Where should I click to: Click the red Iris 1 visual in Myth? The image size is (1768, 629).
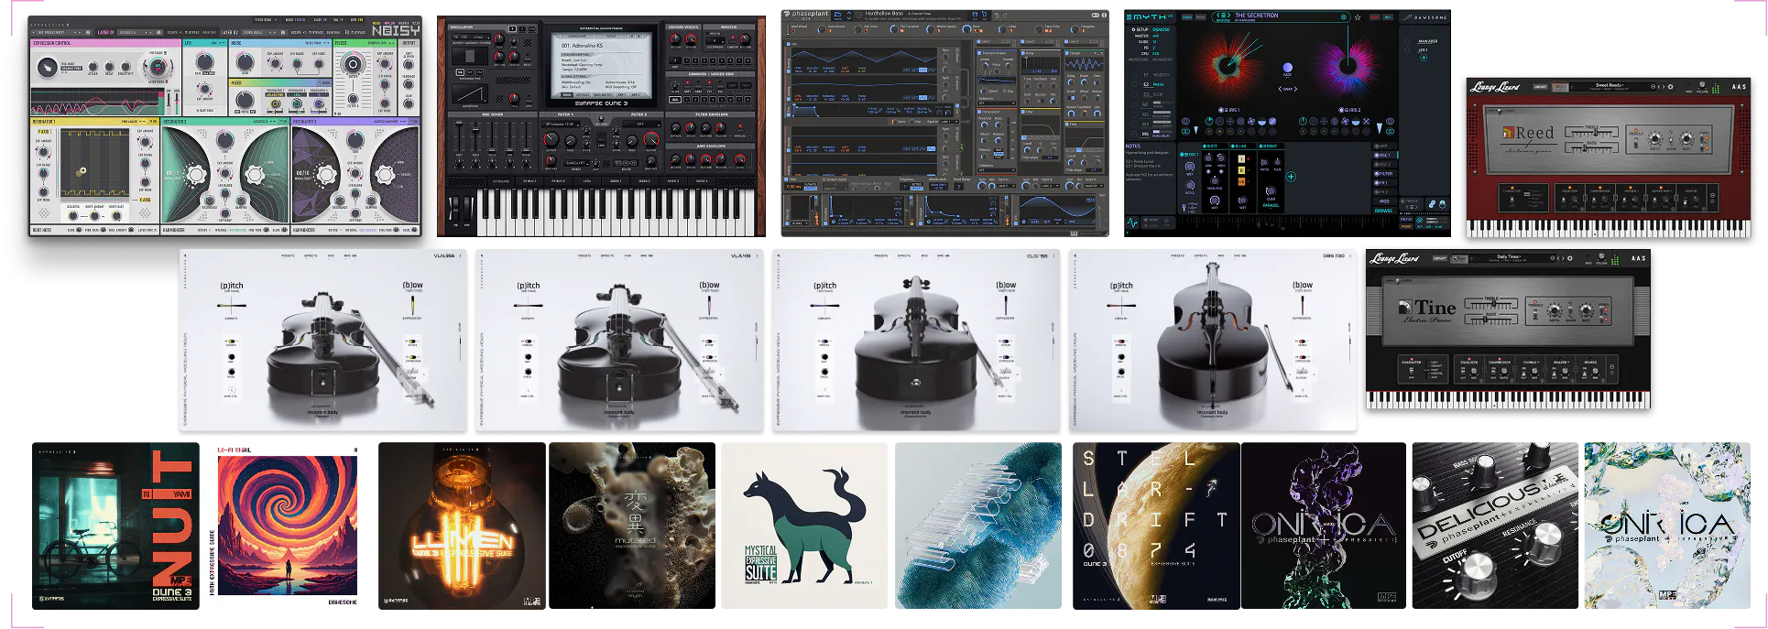(1227, 65)
